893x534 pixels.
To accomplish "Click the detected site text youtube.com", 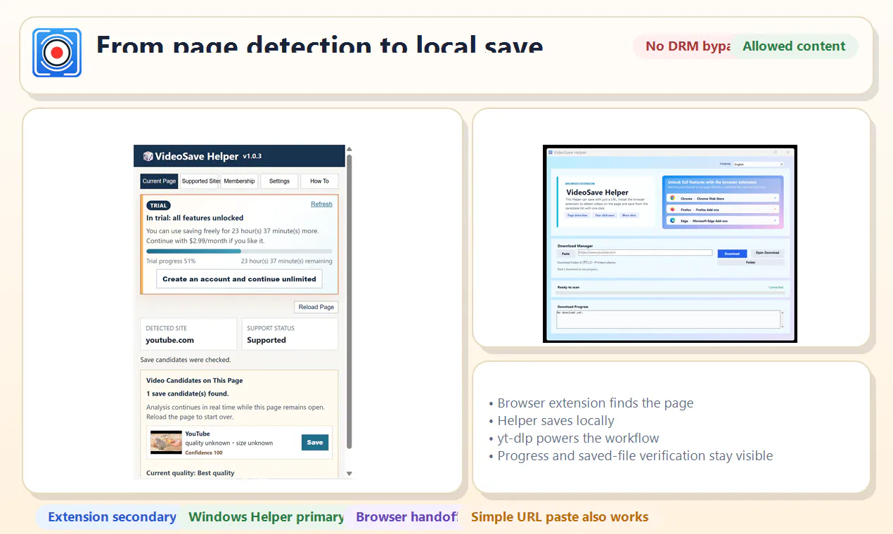I will tap(169, 340).
